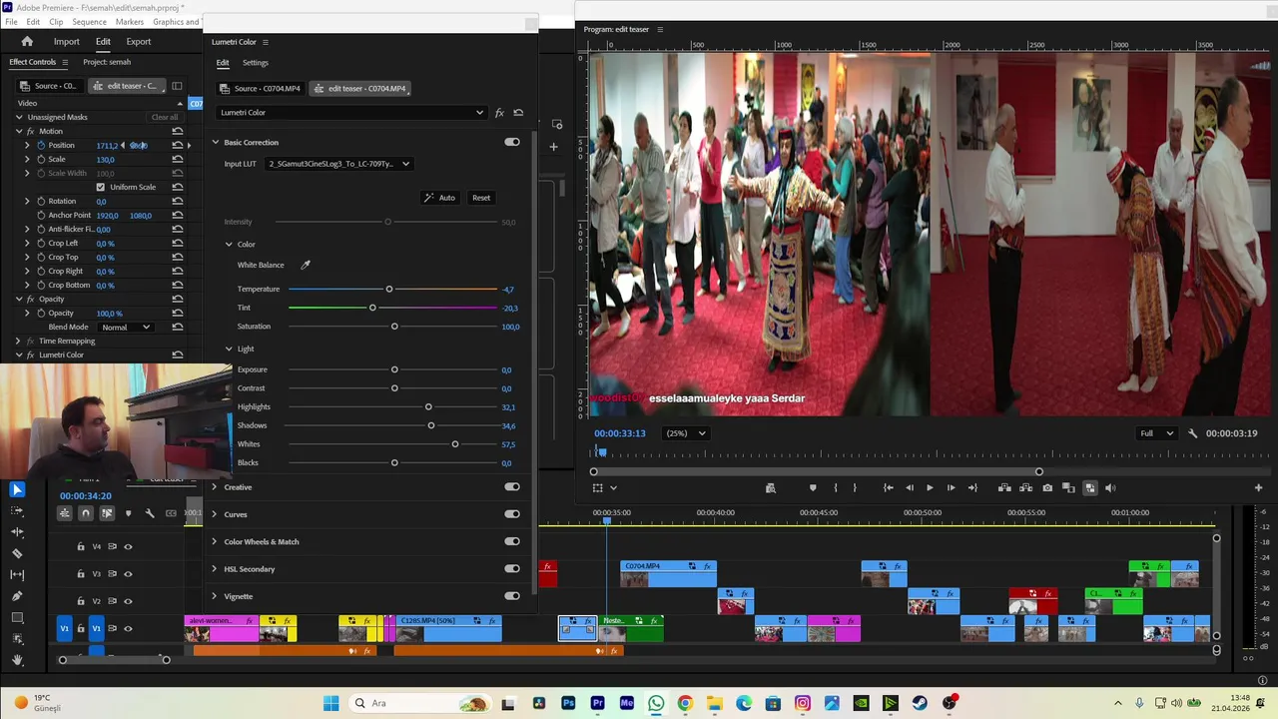Reset the Position parameter
This screenshot has height=719, width=1278.
[x=177, y=145]
